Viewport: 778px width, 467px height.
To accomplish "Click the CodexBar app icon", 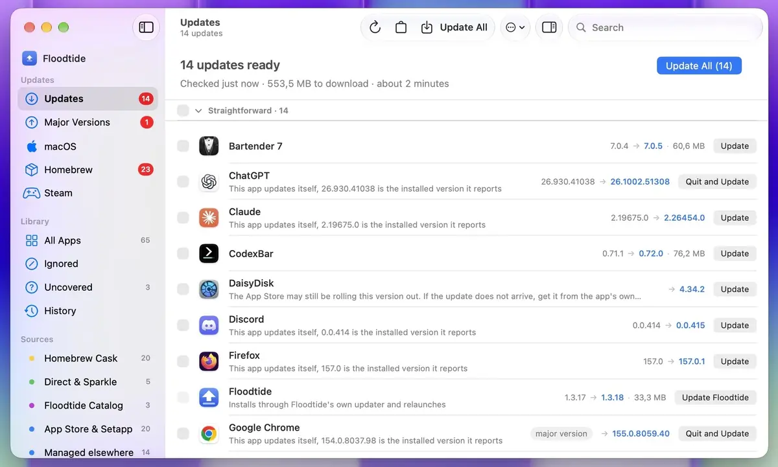I will point(209,253).
